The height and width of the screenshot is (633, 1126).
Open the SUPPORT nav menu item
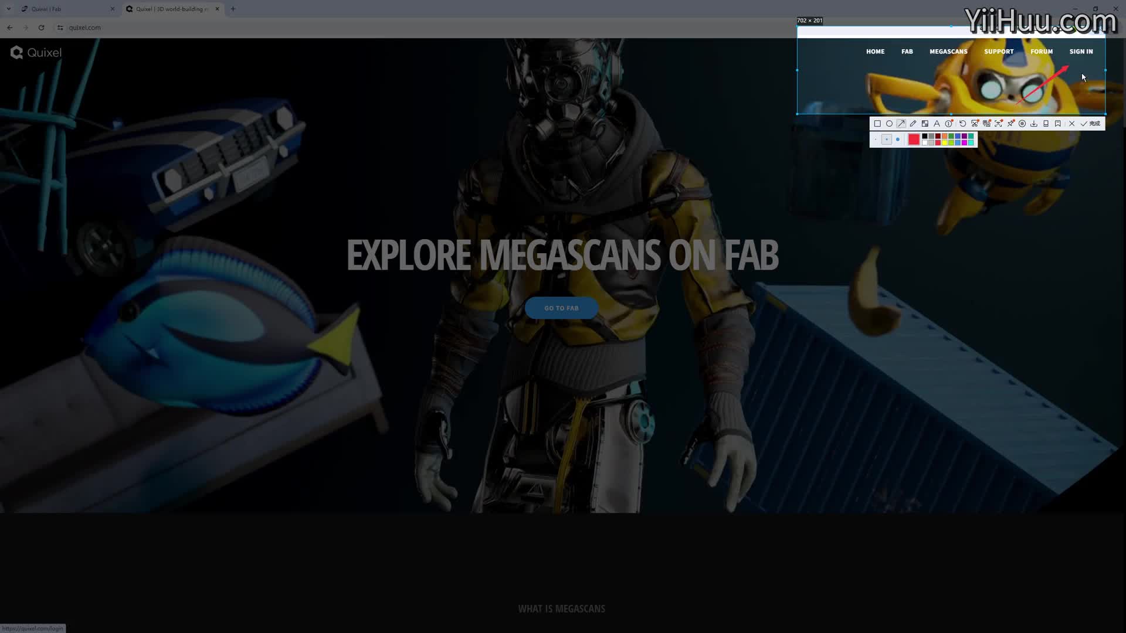click(x=999, y=52)
